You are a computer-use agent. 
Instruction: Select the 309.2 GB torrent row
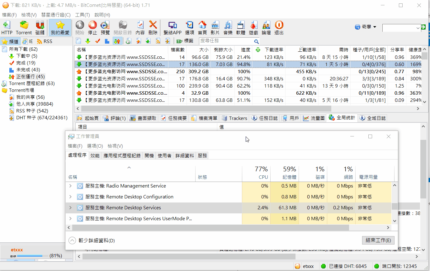coord(248,72)
